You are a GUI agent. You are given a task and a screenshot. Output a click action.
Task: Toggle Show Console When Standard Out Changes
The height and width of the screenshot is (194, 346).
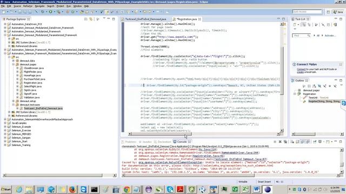pyautogui.click(x=303, y=142)
